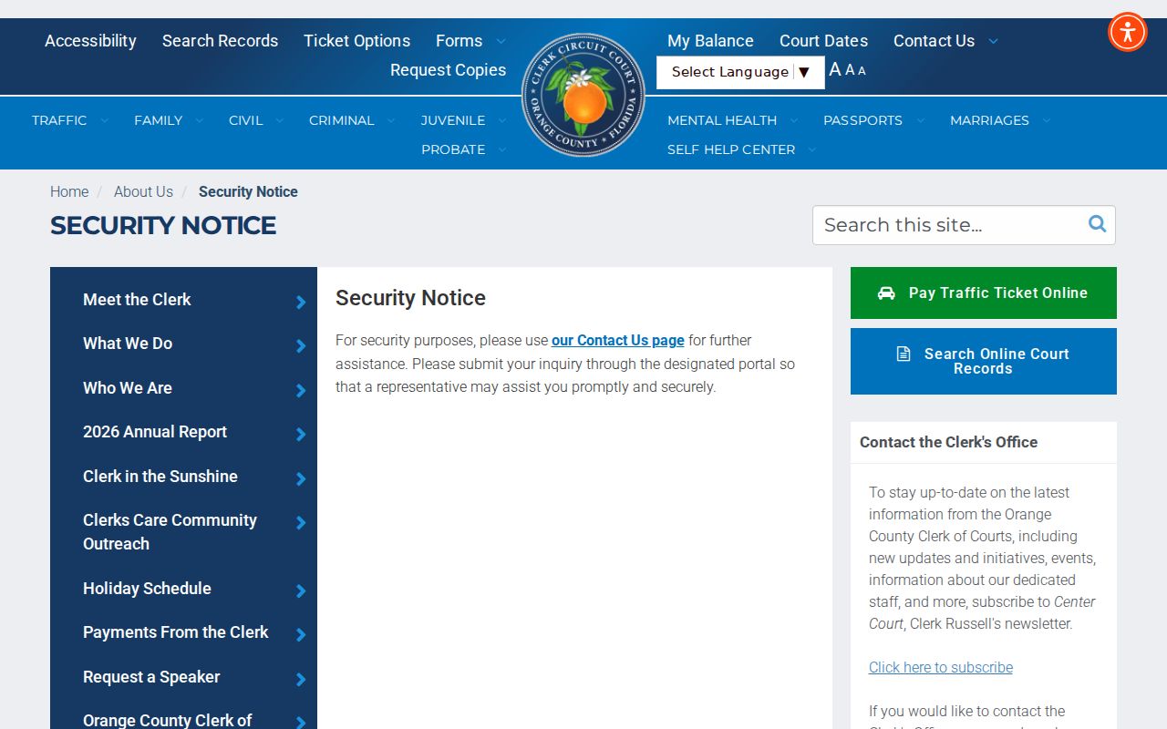Click the arrow beside 2026 Annual Report
Image resolution: width=1167 pixels, height=729 pixels.
[301, 434]
